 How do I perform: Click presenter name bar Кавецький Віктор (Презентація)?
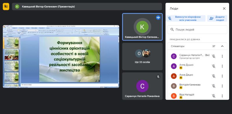pyautogui.click(x=87, y=6)
